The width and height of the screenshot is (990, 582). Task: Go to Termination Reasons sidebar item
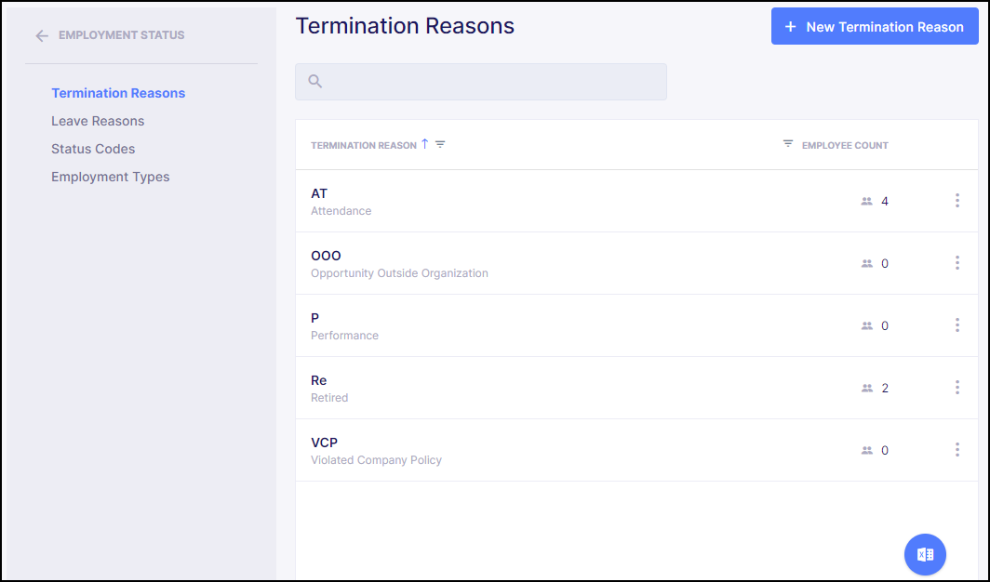click(118, 93)
